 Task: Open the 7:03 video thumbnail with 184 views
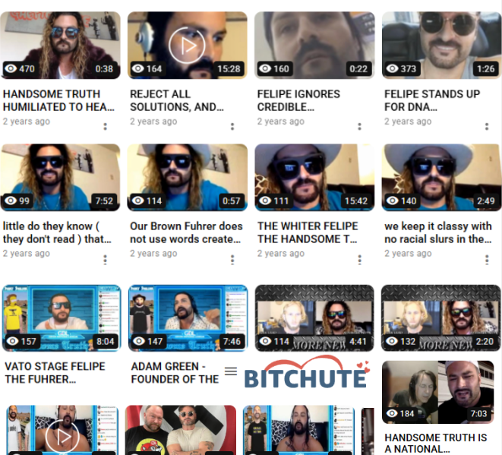[438, 392]
